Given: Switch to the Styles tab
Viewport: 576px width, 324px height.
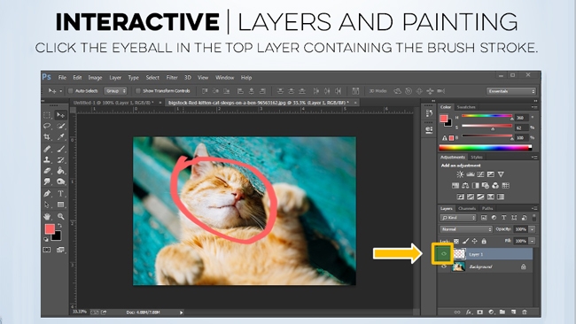Looking at the screenshot, I should (477, 157).
